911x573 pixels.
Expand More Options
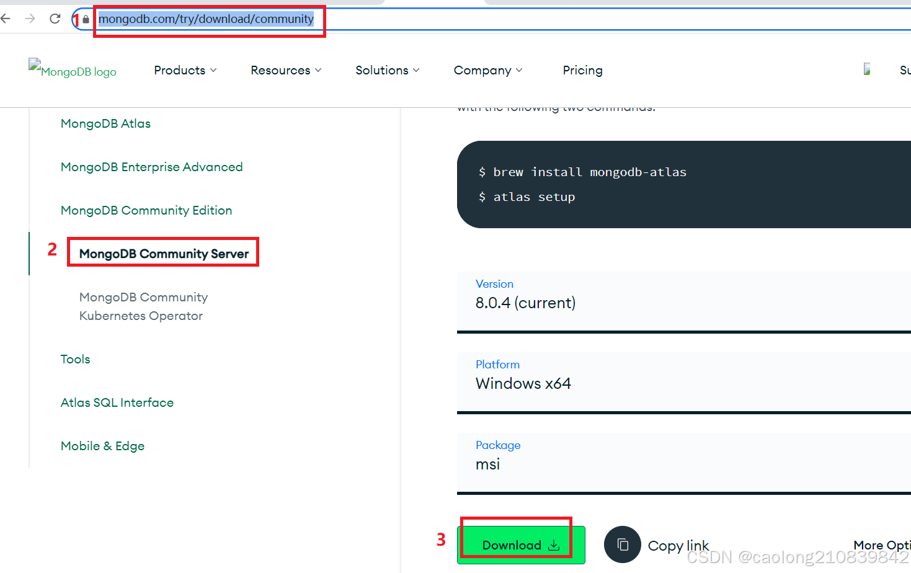pos(882,545)
